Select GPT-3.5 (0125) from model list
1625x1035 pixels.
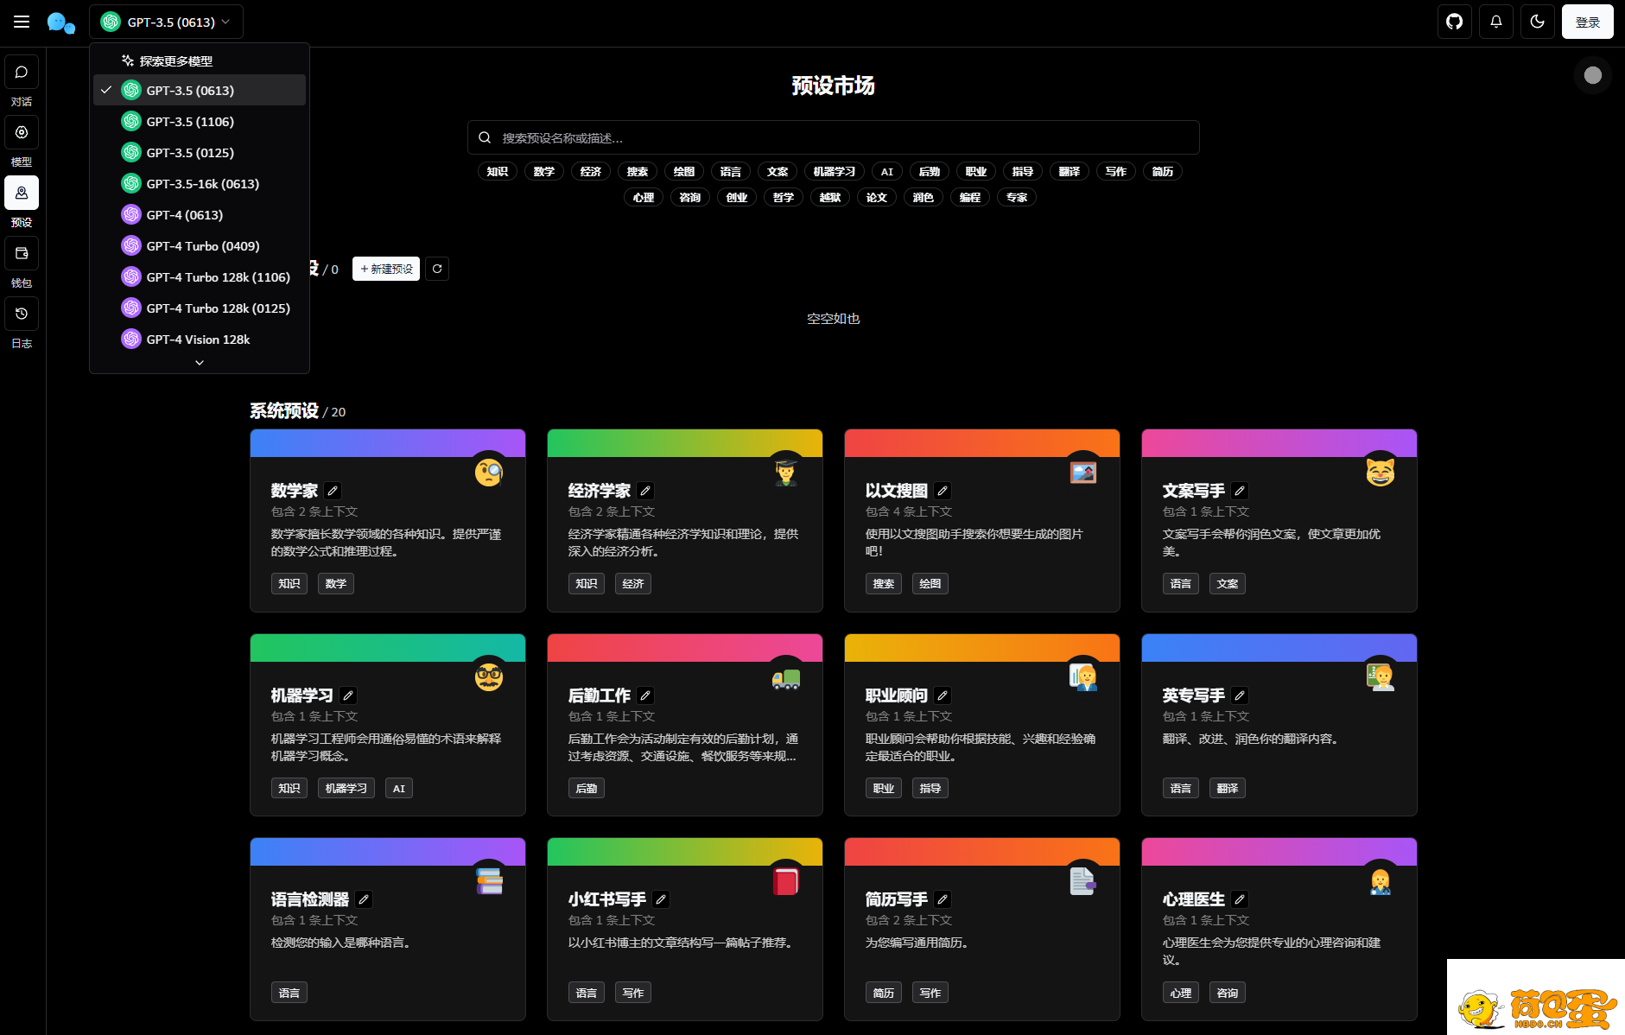[200, 152]
